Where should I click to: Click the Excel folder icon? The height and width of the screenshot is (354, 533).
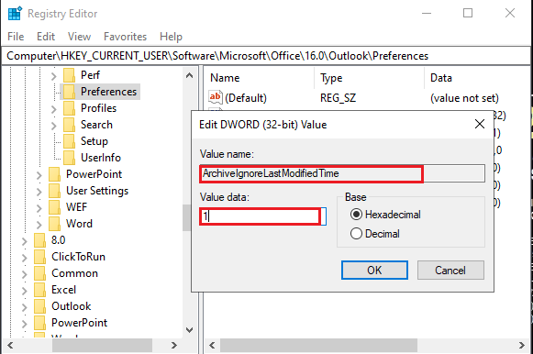click(39, 290)
